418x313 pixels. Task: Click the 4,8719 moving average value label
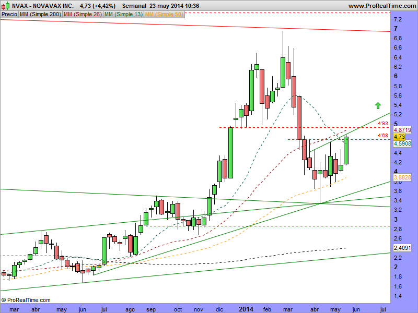402,130
